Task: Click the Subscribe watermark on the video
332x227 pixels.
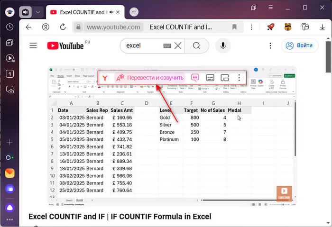Action: tap(284, 193)
